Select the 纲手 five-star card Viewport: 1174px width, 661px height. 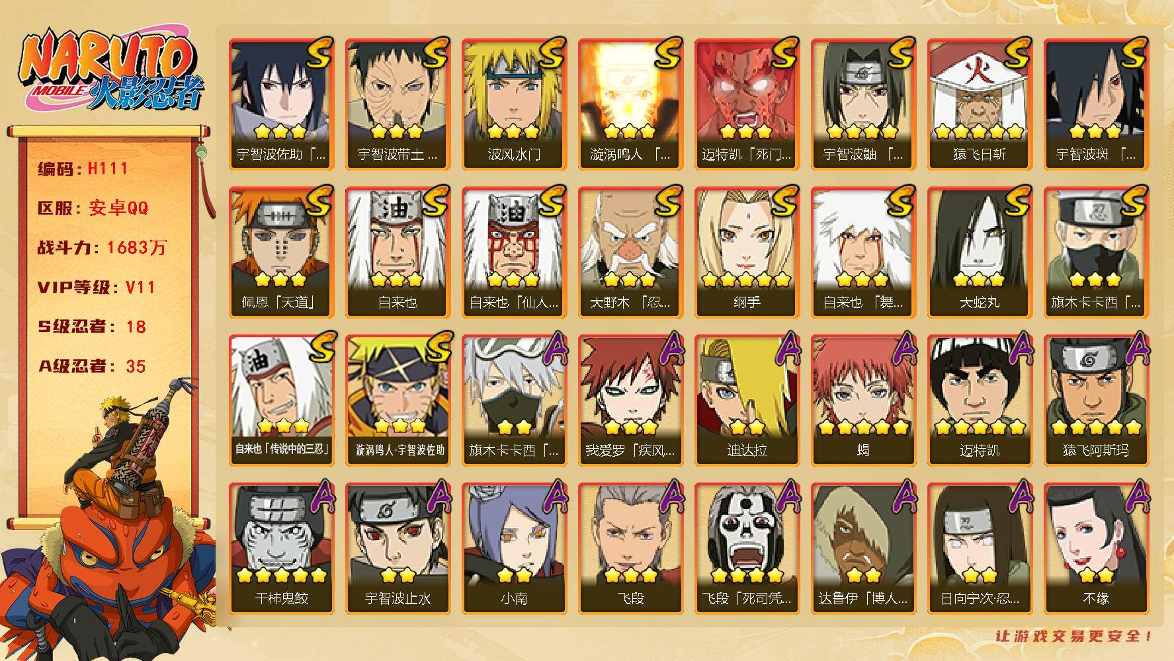747,252
